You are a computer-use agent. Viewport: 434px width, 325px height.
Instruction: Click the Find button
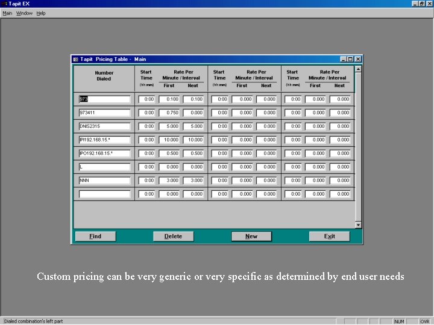(x=95, y=237)
